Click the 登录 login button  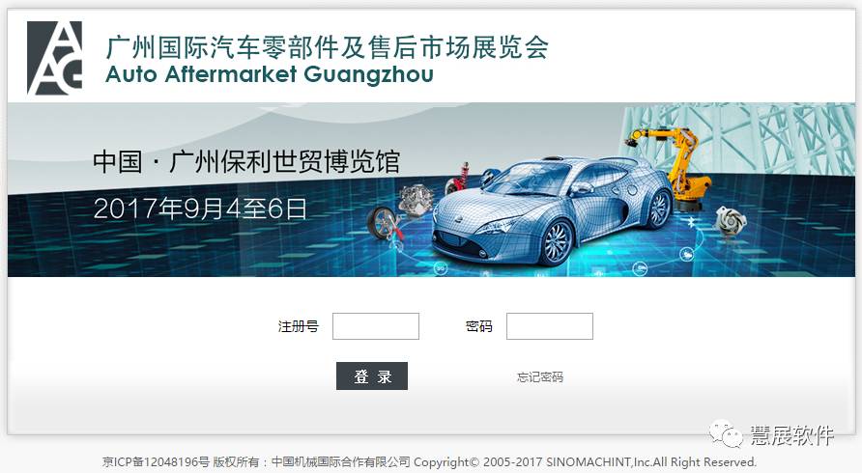372,376
